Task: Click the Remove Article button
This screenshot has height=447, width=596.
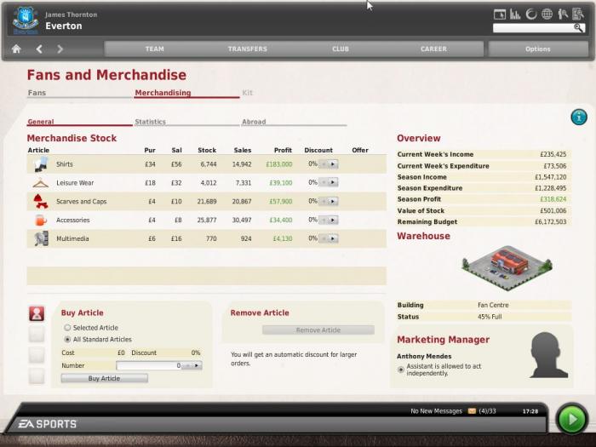Action: 318,330
